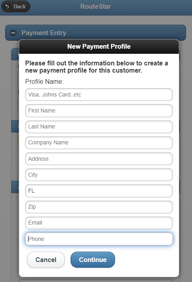
Task: Collapse the Payment Entry section minus icon
Action: coord(13,33)
